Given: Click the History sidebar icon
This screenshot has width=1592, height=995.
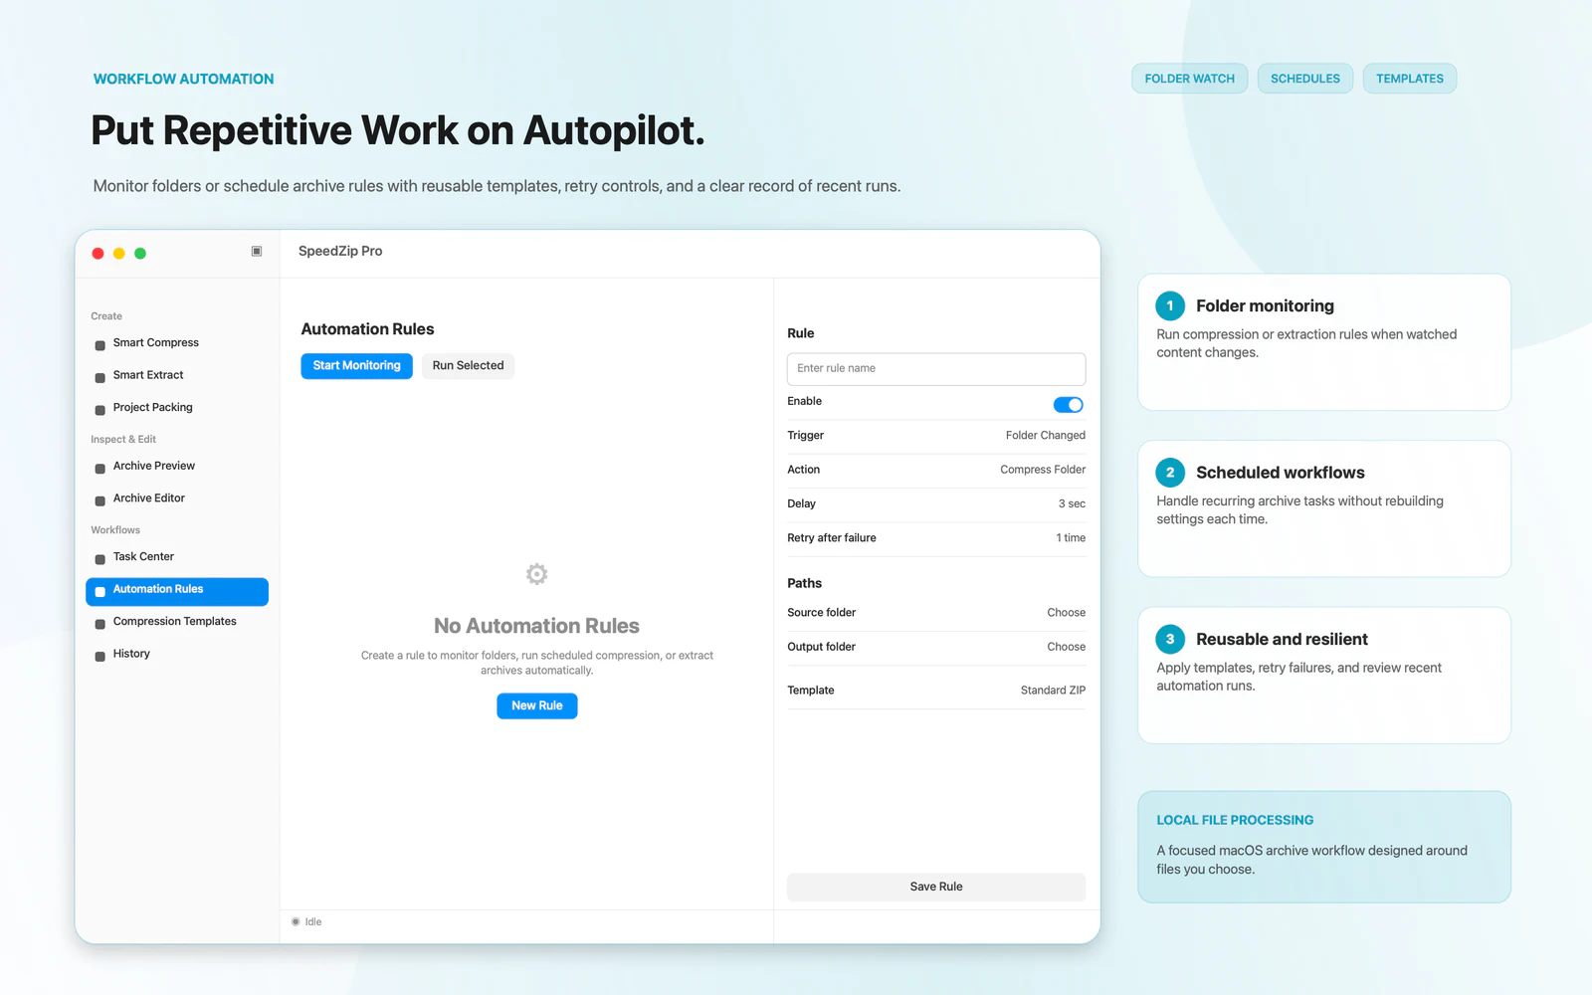Looking at the screenshot, I should (99, 657).
